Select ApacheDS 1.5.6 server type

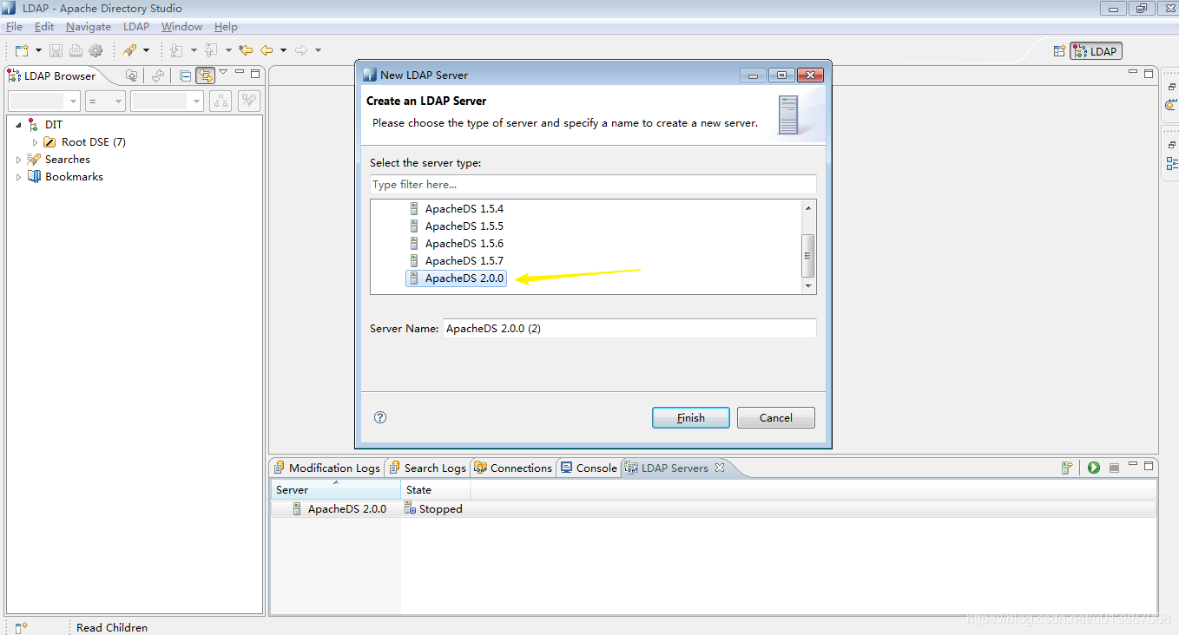(x=464, y=244)
